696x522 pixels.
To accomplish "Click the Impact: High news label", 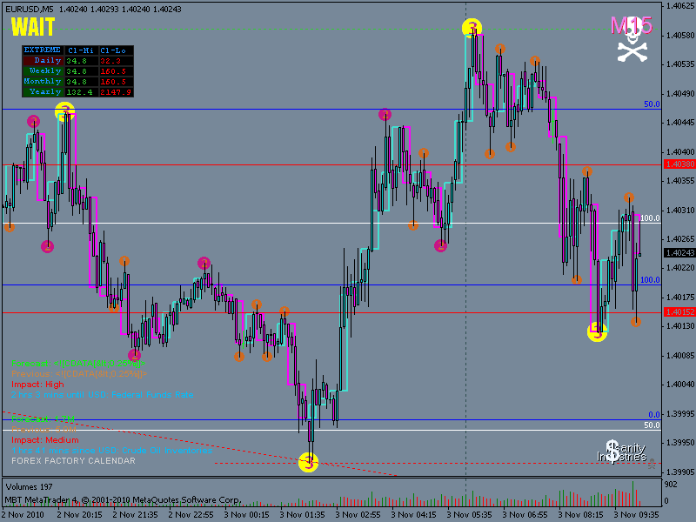I will pyautogui.click(x=37, y=385).
